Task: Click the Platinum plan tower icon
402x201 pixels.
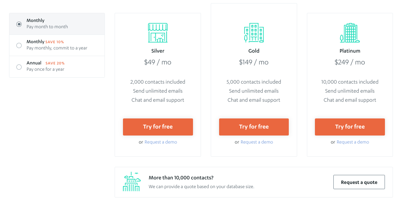Action: (x=350, y=33)
